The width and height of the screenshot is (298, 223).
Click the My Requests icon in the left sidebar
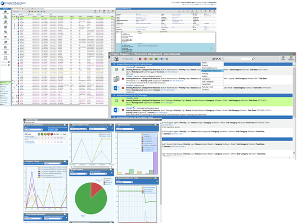tap(5, 22)
